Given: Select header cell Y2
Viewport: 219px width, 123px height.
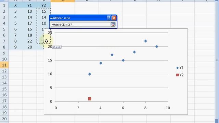Looking at the screenshot, I should coord(44,5).
